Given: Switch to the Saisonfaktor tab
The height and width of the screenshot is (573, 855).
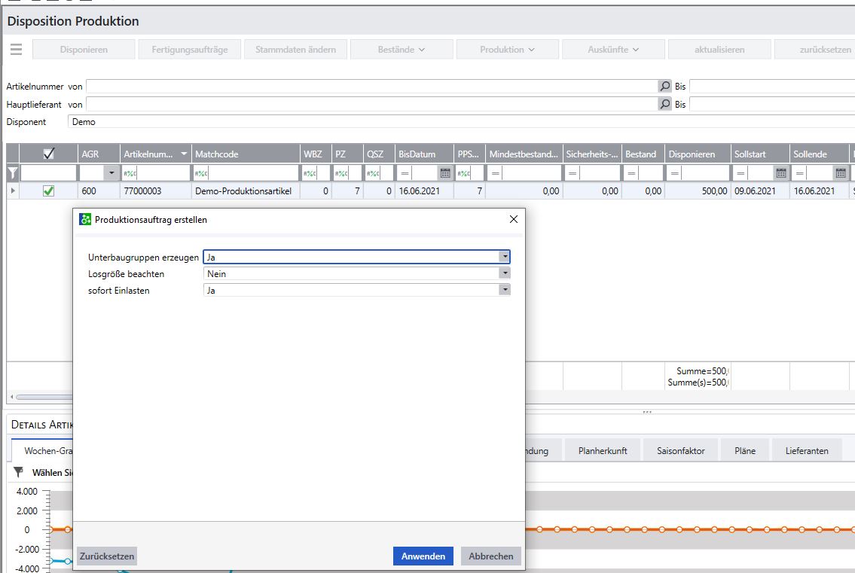Looking at the screenshot, I should click(680, 451).
